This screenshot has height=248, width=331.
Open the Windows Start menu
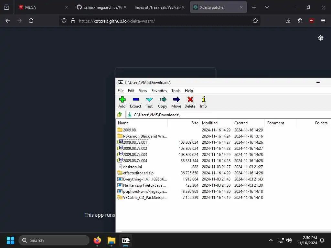tap(10, 240)
